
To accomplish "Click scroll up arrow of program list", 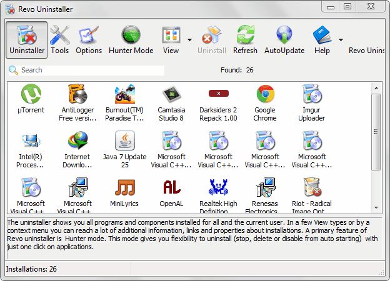I will pyautogui.click(x=376, y=88).
